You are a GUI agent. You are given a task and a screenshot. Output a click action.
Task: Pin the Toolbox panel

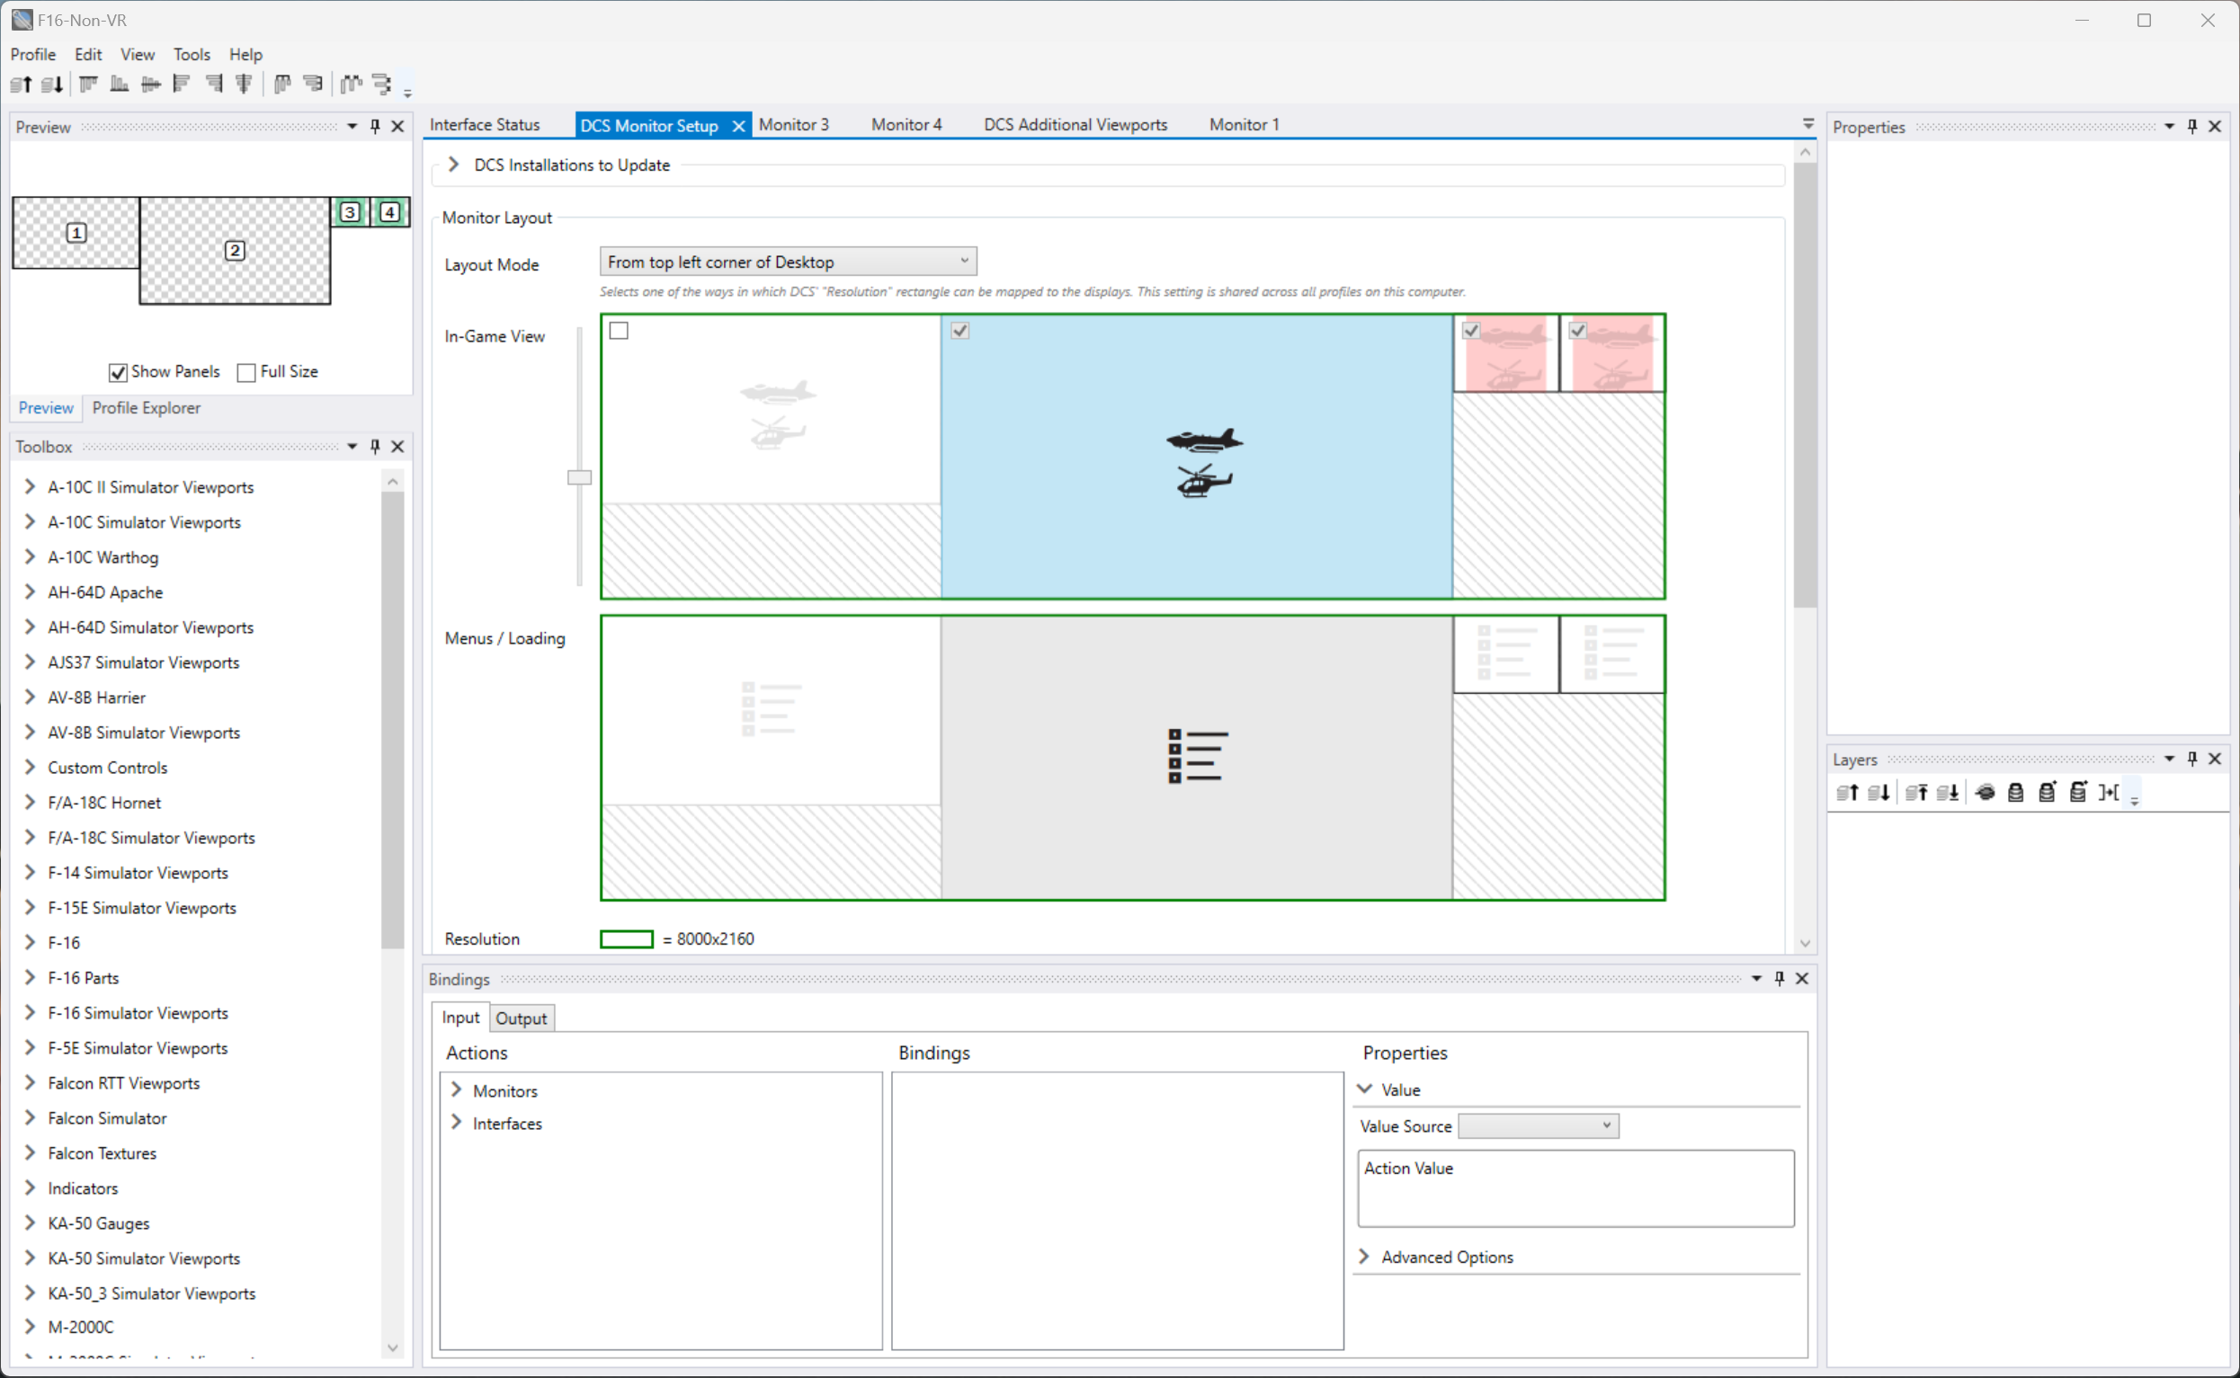[375, 447]
